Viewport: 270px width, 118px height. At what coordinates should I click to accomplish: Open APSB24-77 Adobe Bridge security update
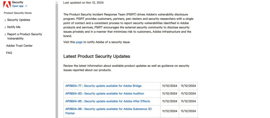click(x=103, y=86)
